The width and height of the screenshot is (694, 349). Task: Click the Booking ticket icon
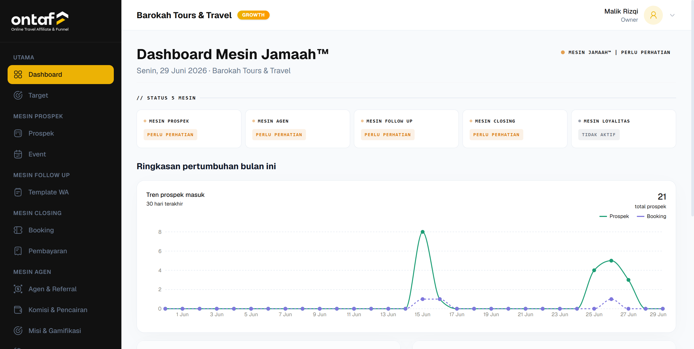coord(18,230)
